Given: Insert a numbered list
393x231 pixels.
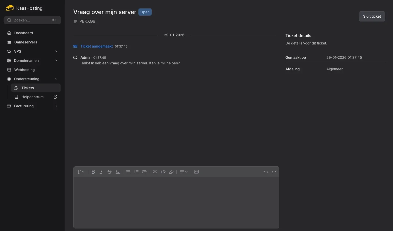Looking at the screenshot, I should pos(136,172).
